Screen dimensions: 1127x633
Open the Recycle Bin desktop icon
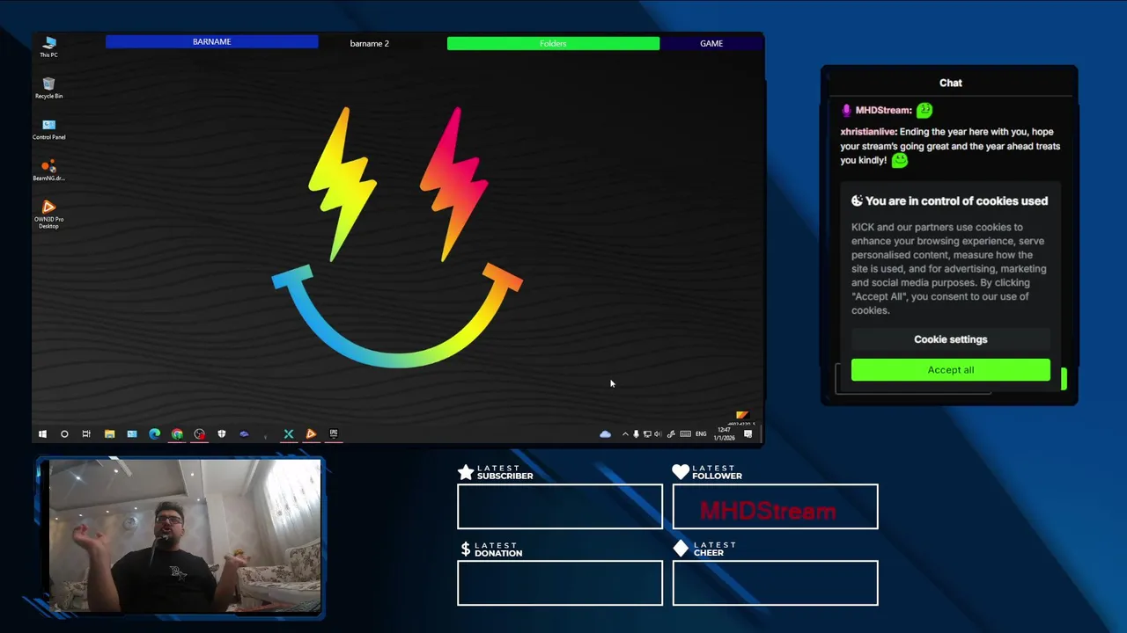click(48, 88)
